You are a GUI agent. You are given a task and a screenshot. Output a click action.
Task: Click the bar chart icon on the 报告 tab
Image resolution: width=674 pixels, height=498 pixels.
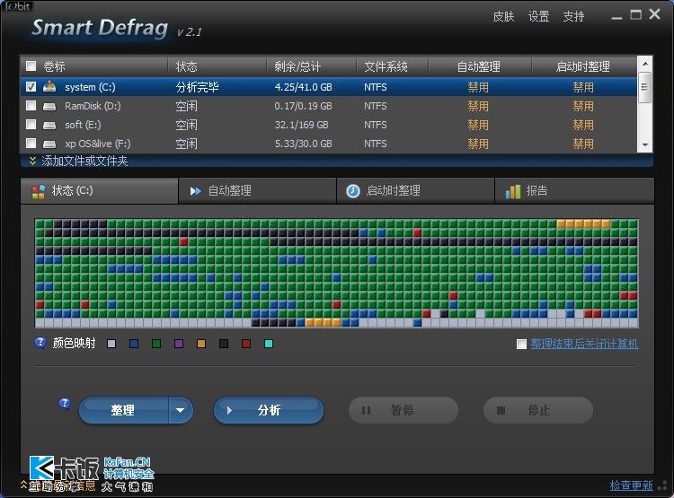[513, 191]
